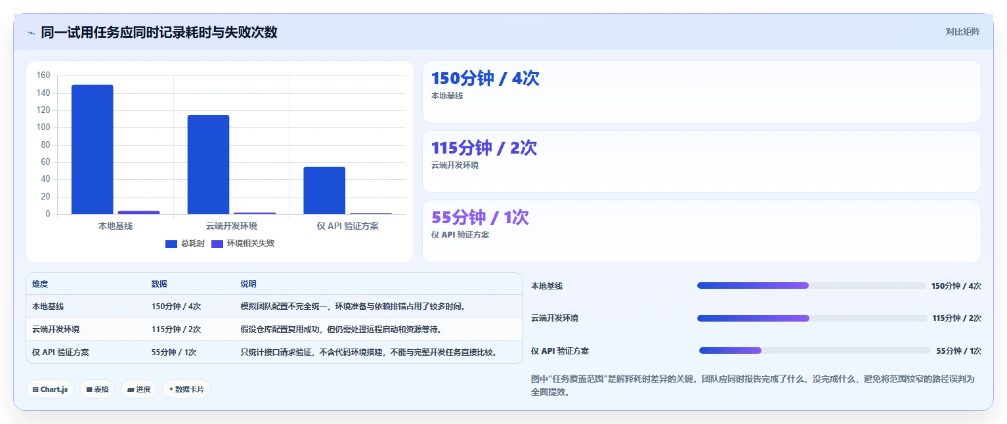Click the 本地基线 progress bar

click(811, 286)
